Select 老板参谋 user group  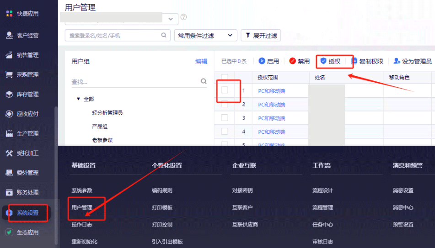coord(102,140)
